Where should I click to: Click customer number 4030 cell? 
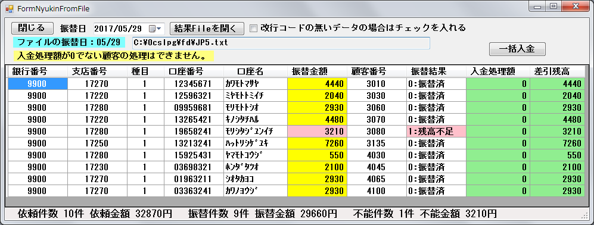[x=377, y=155]
